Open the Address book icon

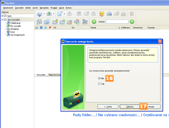[x=102, y=14]
